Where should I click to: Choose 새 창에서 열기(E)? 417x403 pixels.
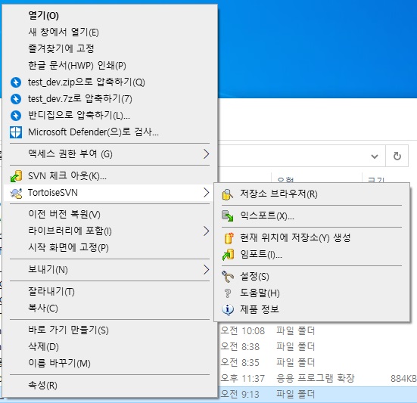tap(110, 33)
